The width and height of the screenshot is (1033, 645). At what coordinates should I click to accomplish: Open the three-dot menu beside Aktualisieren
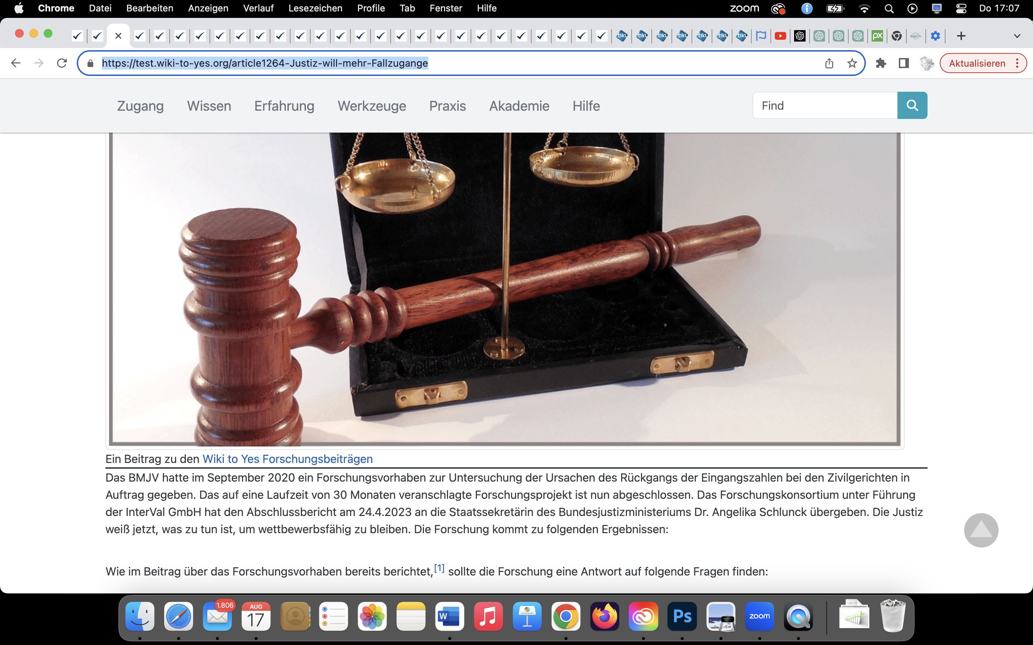1017,63
